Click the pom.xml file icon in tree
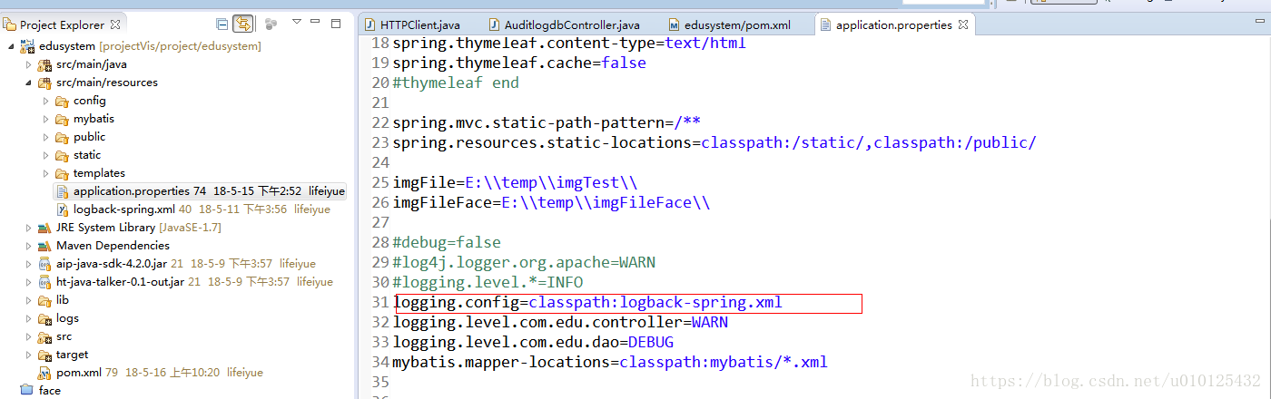 click(x=44, y=373)
